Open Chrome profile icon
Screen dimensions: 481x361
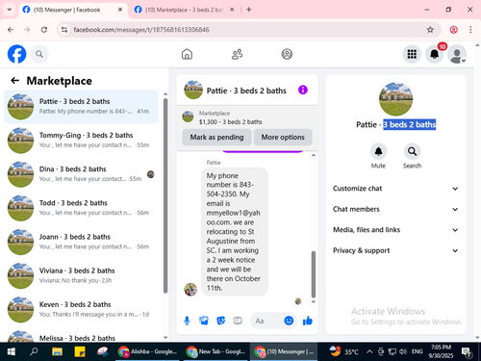coord(453,30)
